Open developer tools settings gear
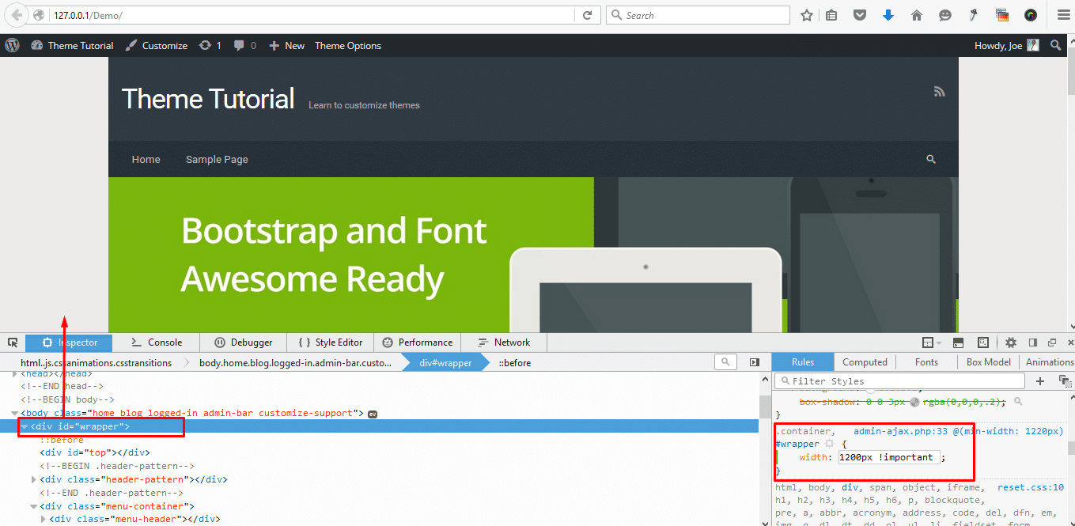This screenshot has height=526, width=1075. tap(1011, 342)
